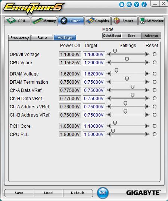Select reset radio for Ch-A Address VRef

pos(155,106)
